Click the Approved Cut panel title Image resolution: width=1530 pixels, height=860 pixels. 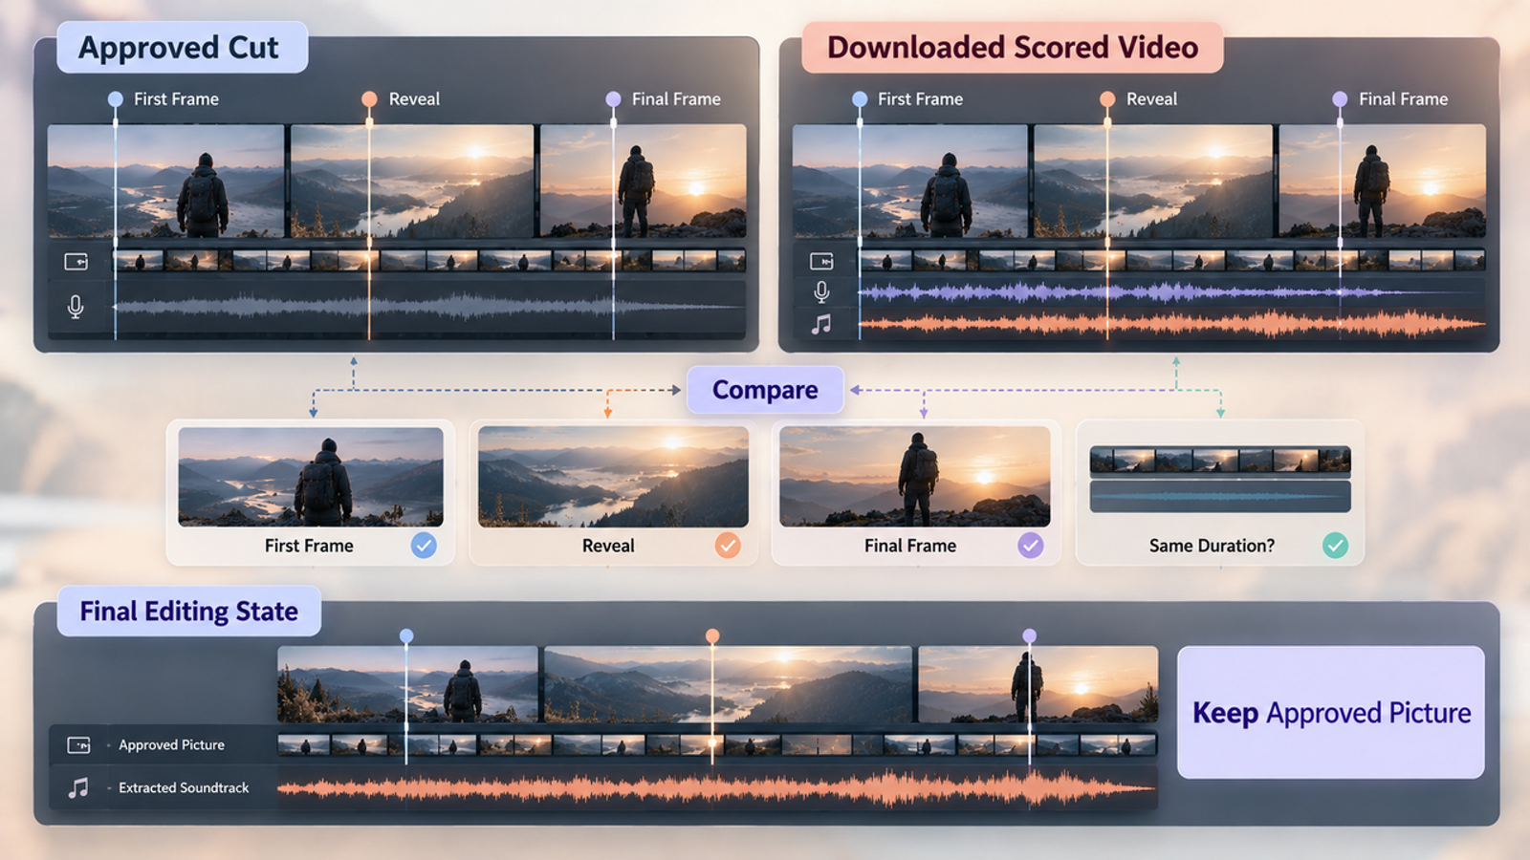[179, 48]
